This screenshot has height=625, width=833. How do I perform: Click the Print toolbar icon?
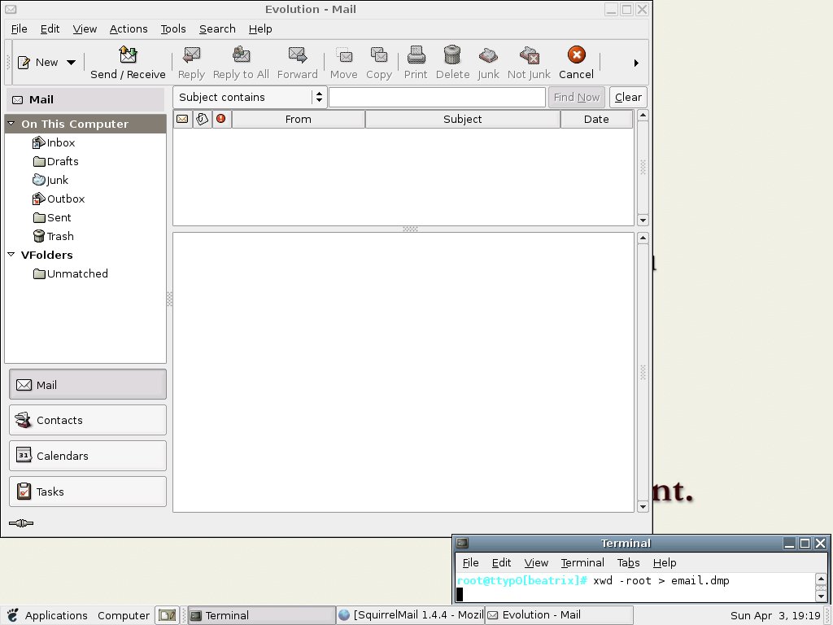pos(416,55)
